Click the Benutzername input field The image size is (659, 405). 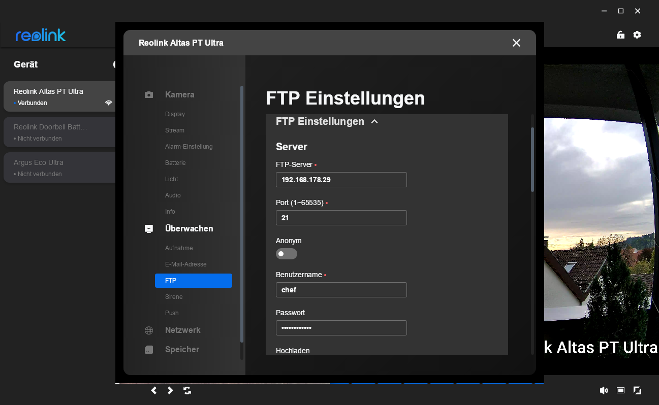341,290
